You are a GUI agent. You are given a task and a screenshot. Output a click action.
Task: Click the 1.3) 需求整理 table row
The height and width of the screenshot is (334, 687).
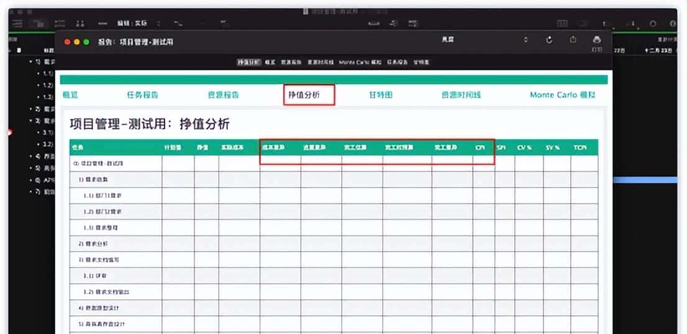click(334, 228)
